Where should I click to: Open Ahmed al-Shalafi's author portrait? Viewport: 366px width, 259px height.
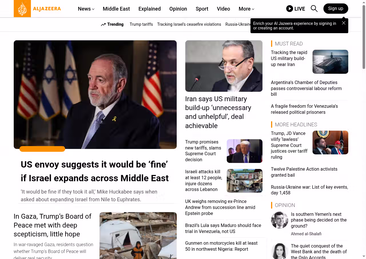280,220
